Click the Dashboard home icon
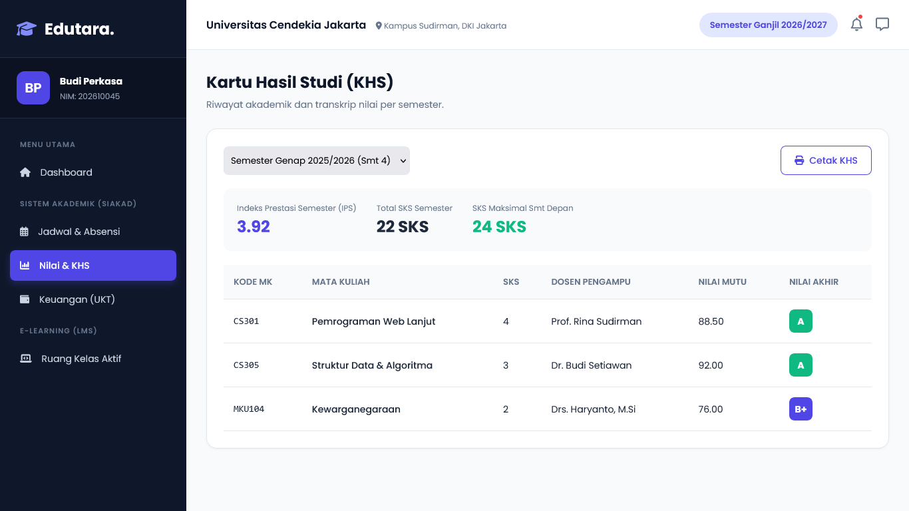Viewport: 909px width, 511px height. click(25, 172)
